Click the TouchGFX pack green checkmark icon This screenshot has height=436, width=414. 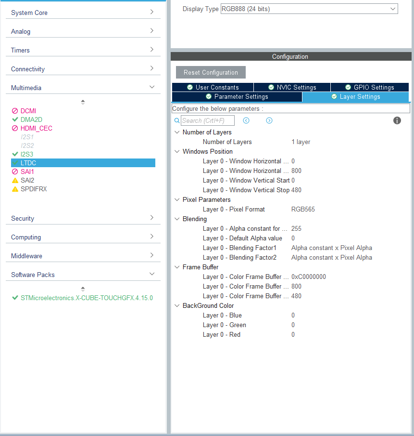pyautogui.click(x=15, y=298)
